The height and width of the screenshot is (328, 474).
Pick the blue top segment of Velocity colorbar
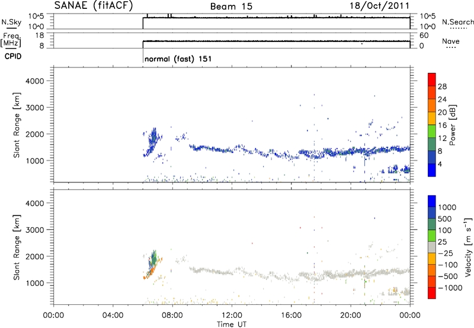pos(432,201)
